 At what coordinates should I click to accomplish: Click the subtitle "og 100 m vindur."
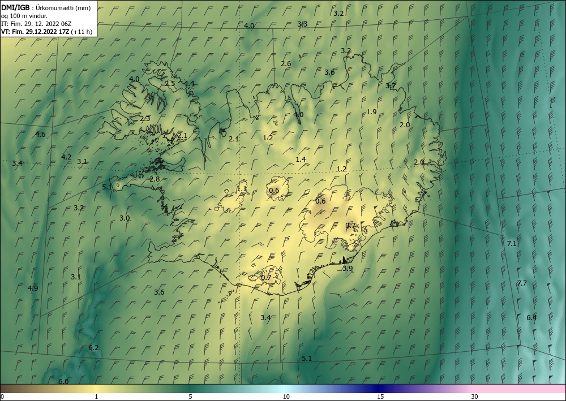pyautogui.click(x=24, y=16)
